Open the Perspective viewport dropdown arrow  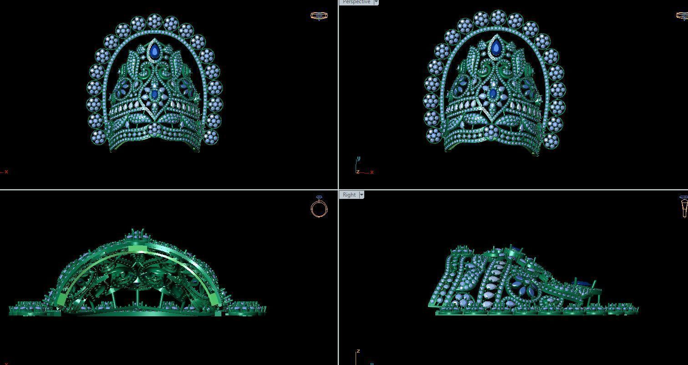tap(376, 2)
